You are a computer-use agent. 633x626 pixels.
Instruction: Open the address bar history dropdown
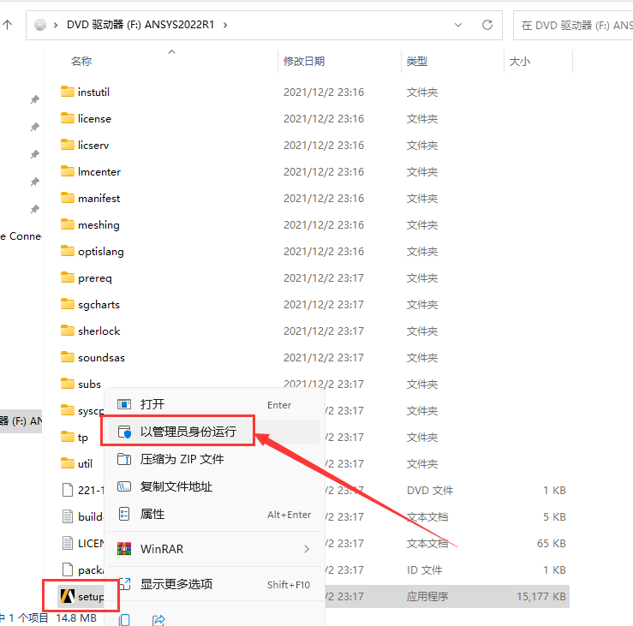click(458, 25)
